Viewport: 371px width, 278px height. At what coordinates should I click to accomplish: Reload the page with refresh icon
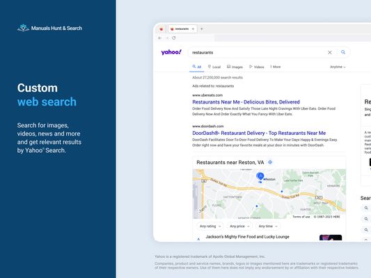pos(174,38)
